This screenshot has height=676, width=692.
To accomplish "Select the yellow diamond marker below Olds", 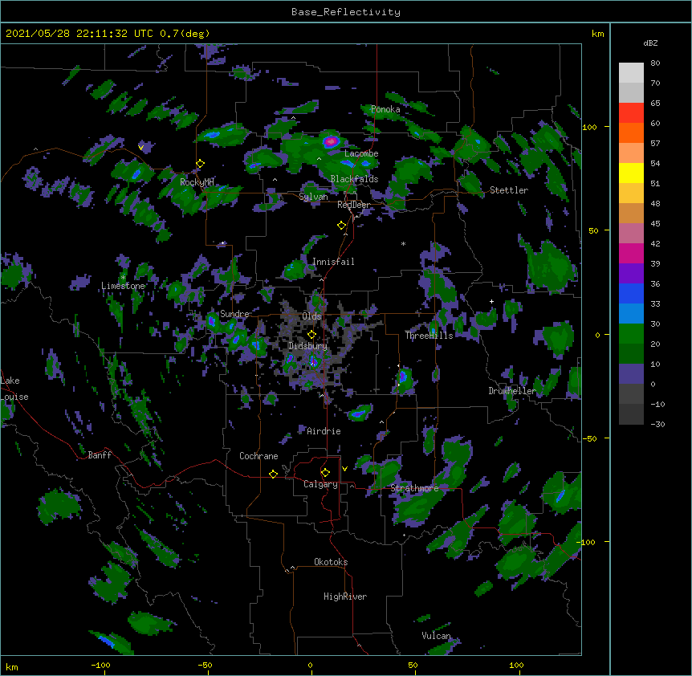I will pyautogui.click(x=311, y=335).
